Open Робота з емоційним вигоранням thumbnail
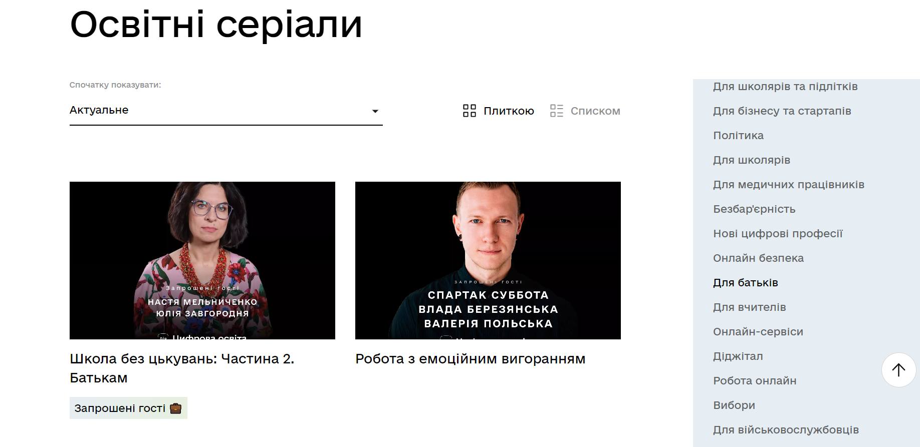 click(x=488, y=260)
